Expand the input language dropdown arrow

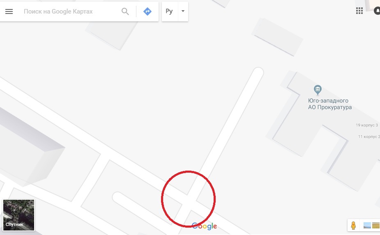(x=183, y=11)
